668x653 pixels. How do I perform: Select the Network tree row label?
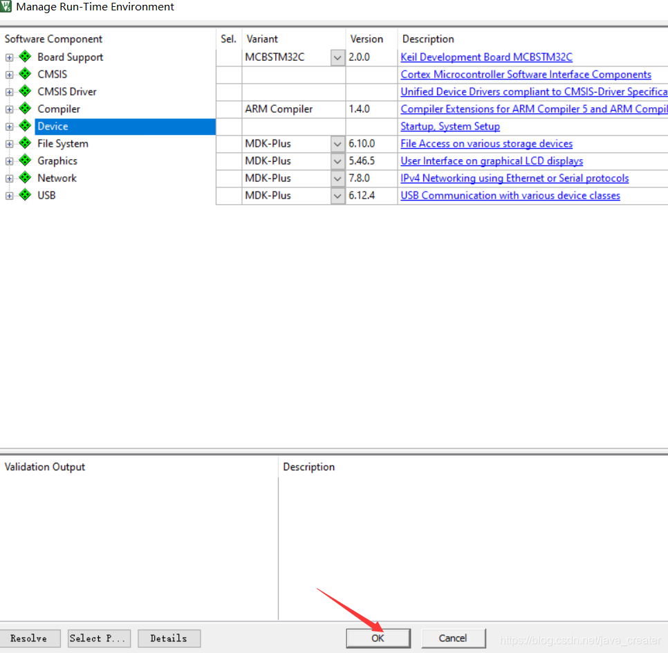pyautogui.click(x=57, y=178)
